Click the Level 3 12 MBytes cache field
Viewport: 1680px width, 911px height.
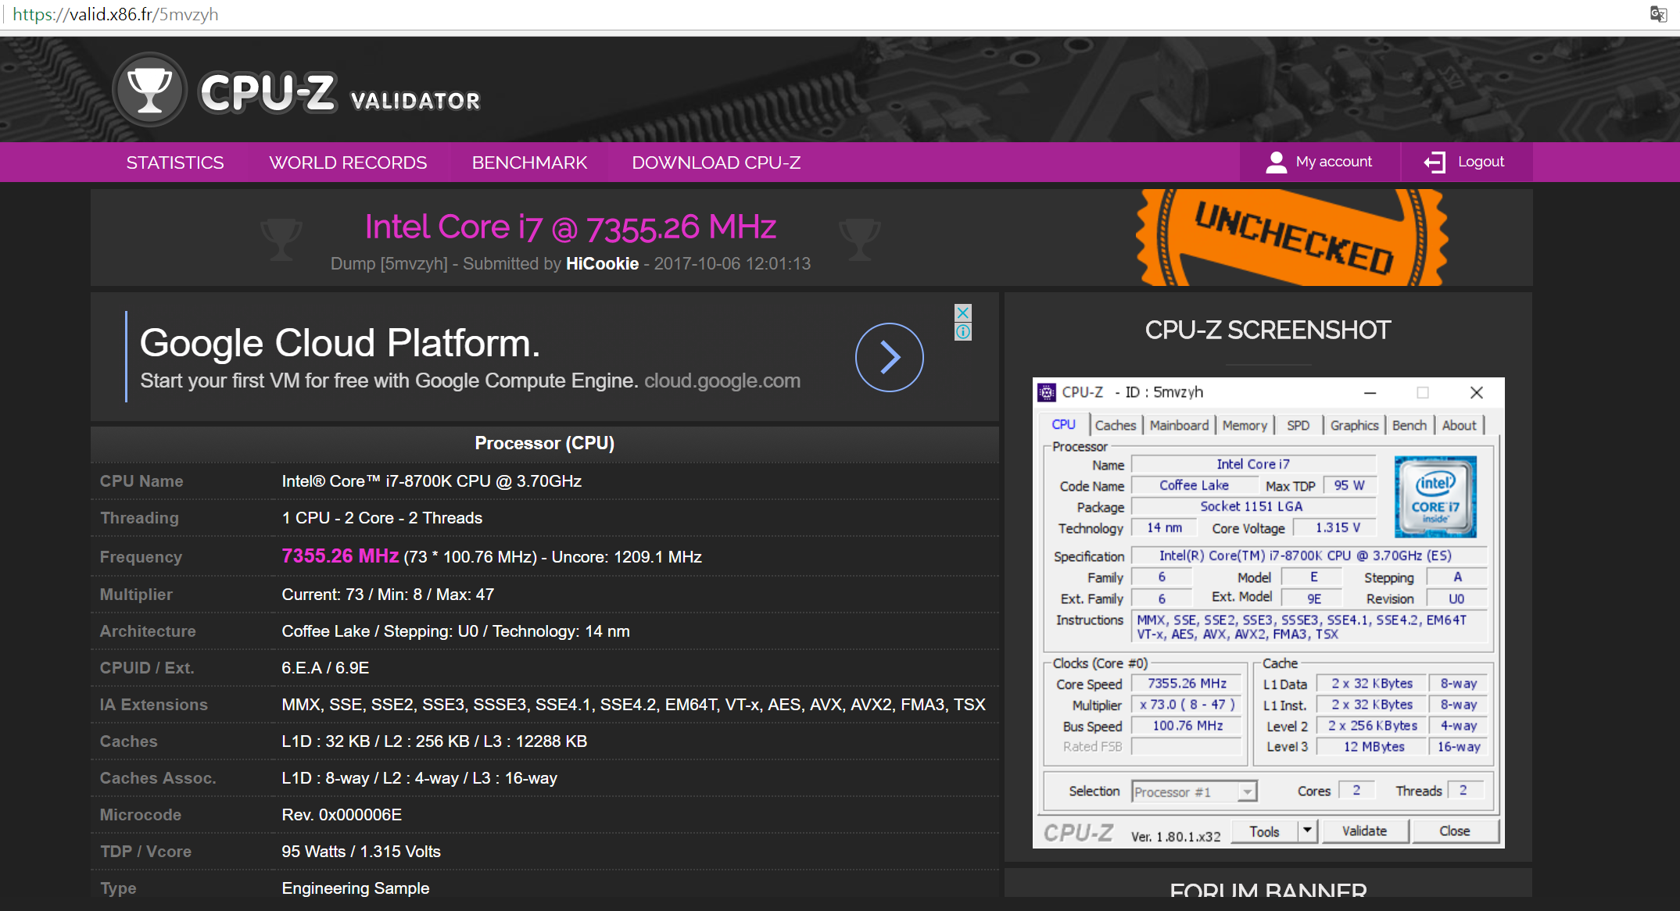click(1374, 747)
